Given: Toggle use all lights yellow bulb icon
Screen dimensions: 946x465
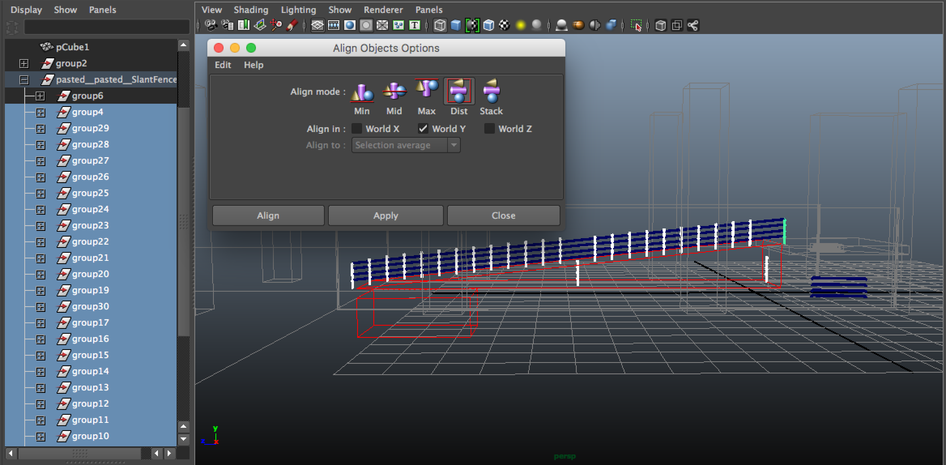Looking at the screenshot, I should [520, 26].
